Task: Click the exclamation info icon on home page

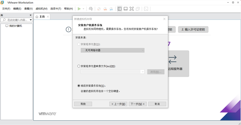Action: point(68,29)
